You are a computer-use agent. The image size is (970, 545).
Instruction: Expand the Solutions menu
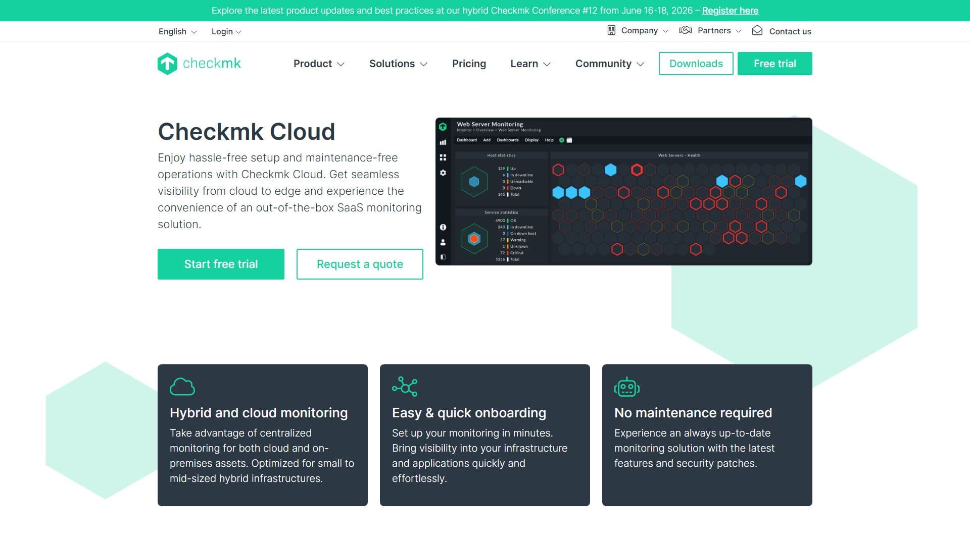[398, 64]
